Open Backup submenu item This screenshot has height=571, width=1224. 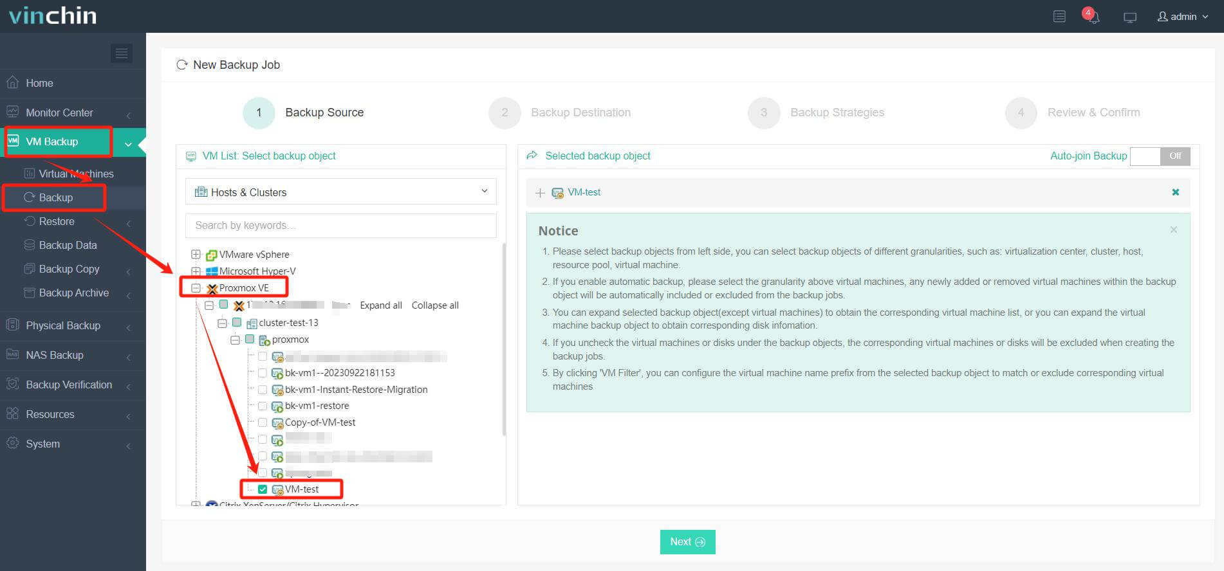tap(56, 197)
